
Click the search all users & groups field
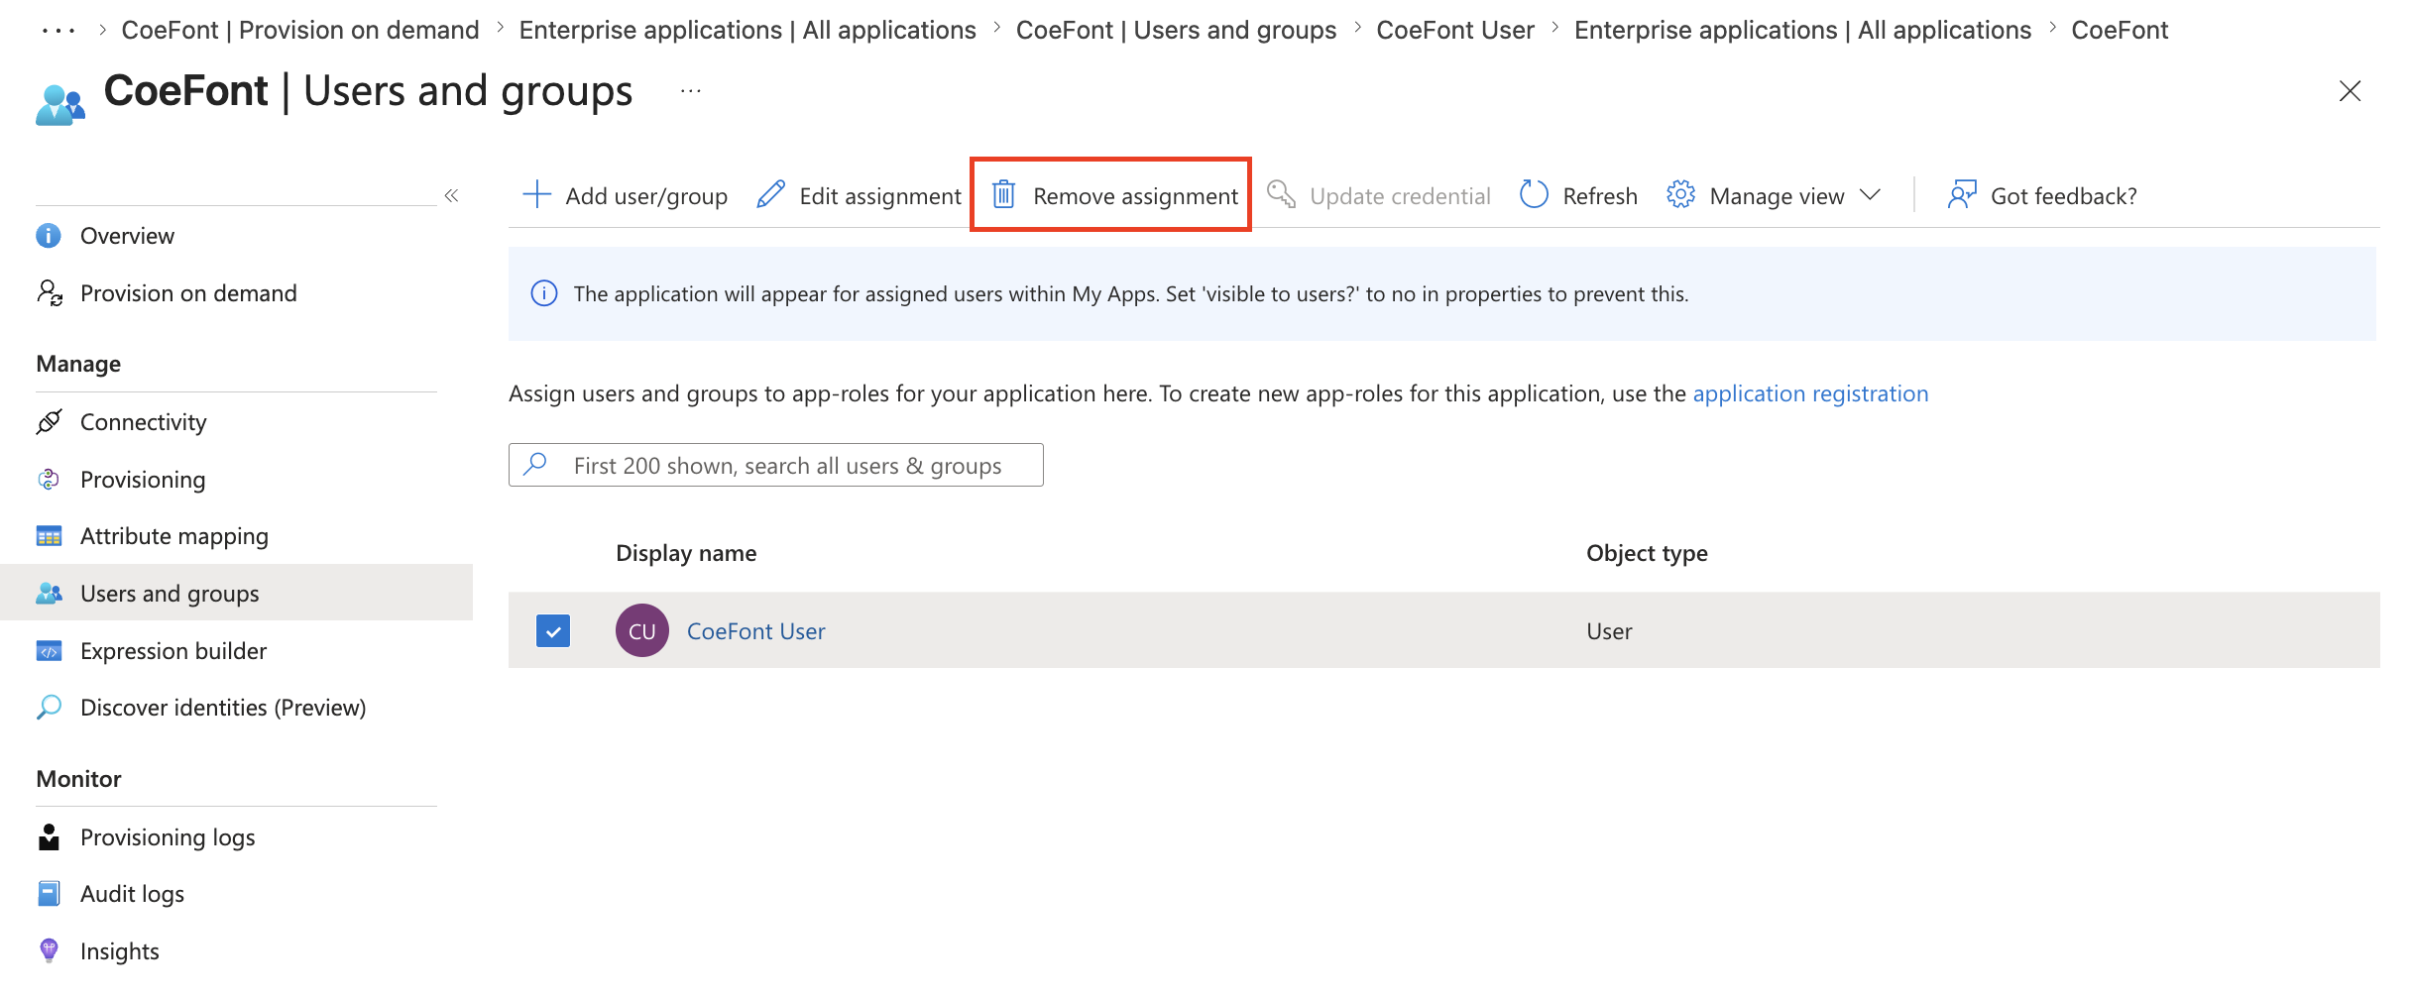click(776, 465)
